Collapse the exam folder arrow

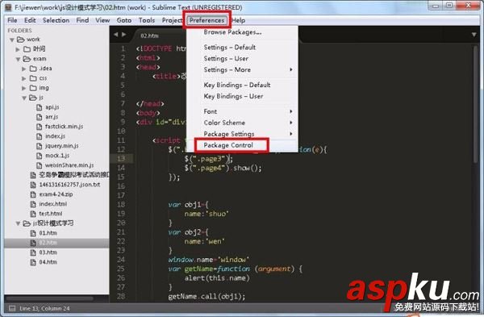coord(18,59)
